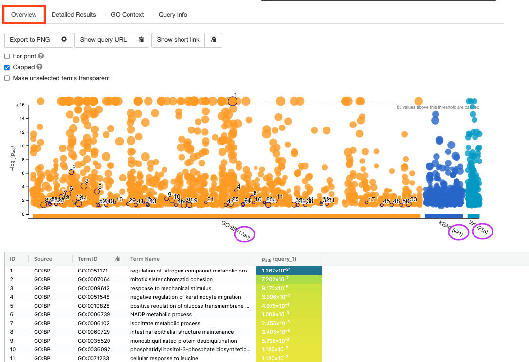The height and width of the screenshot is (362, 529).
Task: Select data point labeled 2 in plot
Action: click(72, 172)
